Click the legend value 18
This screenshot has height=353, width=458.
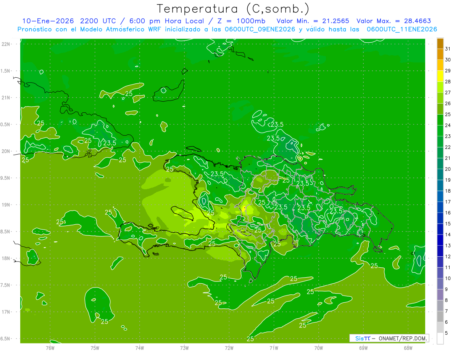[x=448, y=191]
